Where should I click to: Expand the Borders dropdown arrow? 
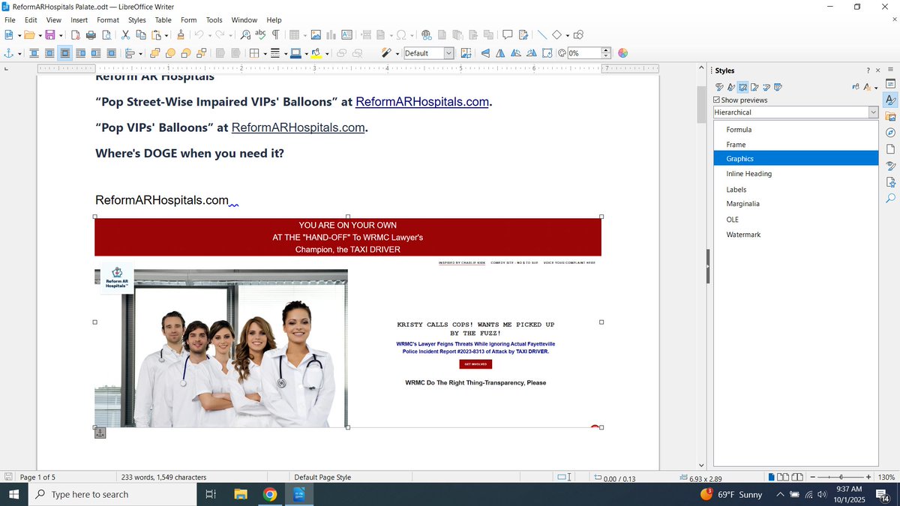(265, 53)
